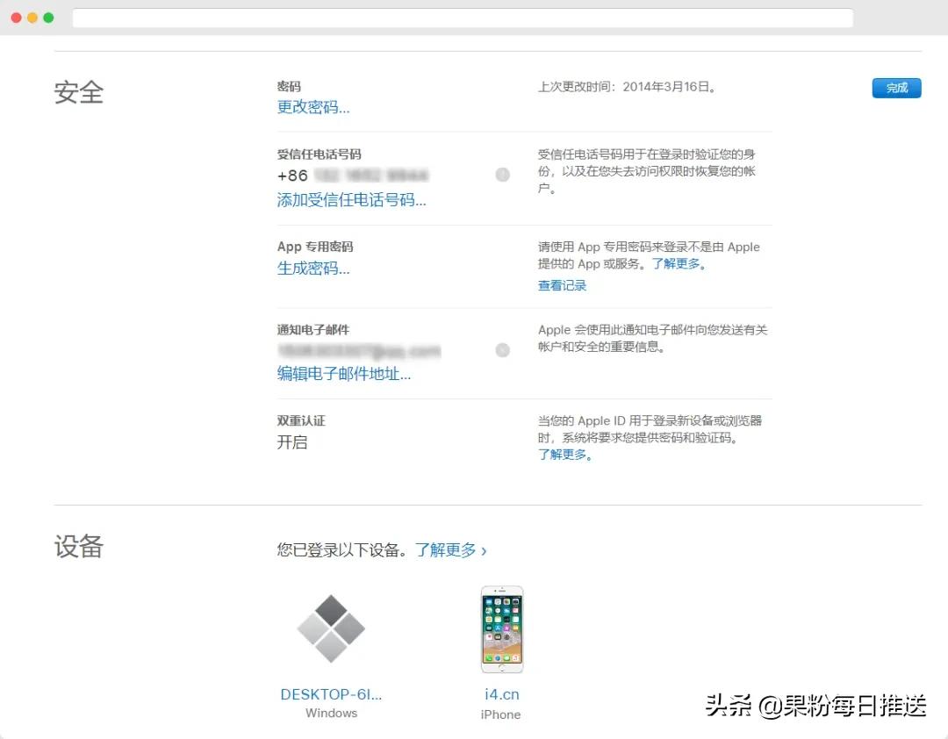Select the iPhone home screen thumbnail

501,630
